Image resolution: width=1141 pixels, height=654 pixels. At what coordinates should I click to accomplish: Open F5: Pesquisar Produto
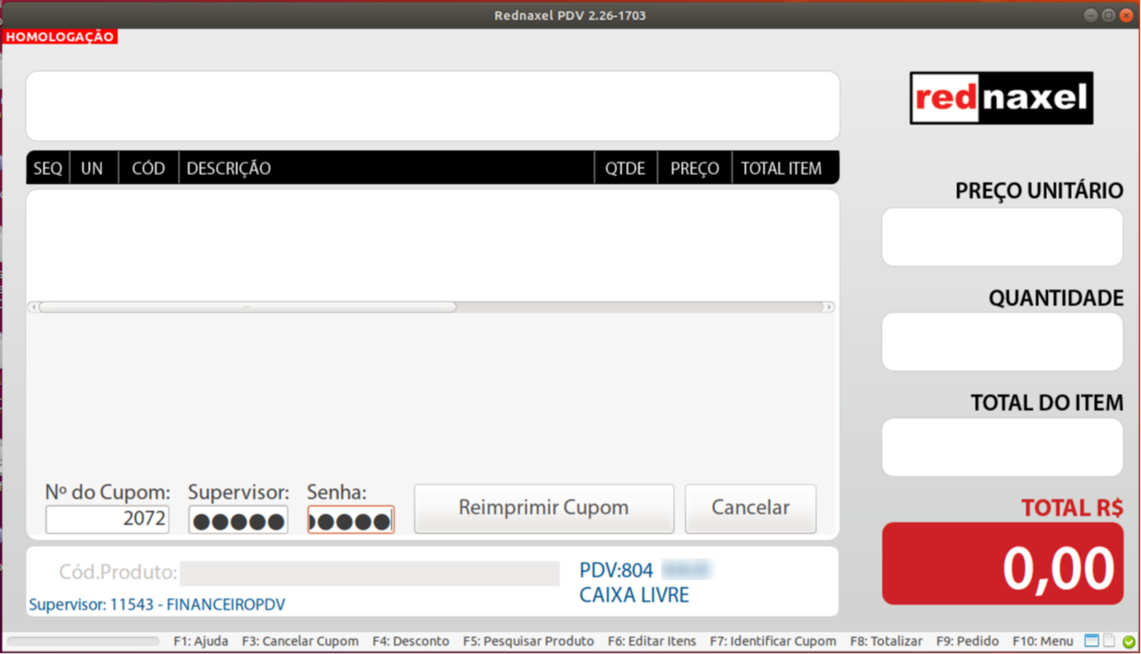pyautogui.click(x=528, y=641)
